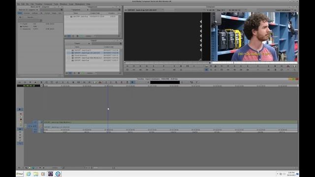Viewport: 315px width, 177px height.
Task: Sort Sequences bin by Creation Date column
Action: tap(95, 13)
